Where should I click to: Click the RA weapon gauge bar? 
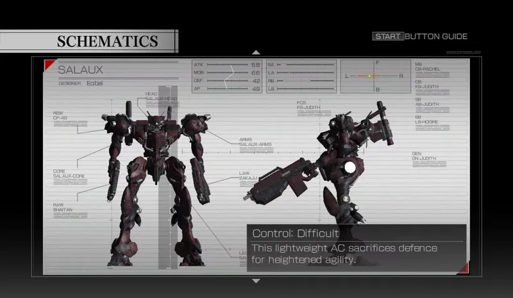click(305, 65)
